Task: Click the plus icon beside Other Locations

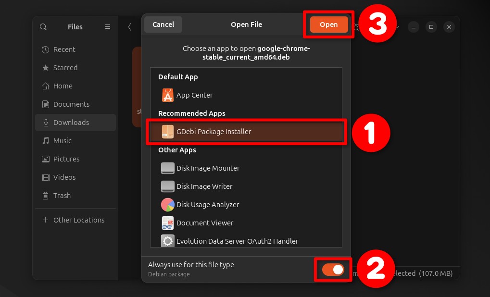Action: [45, 220]
